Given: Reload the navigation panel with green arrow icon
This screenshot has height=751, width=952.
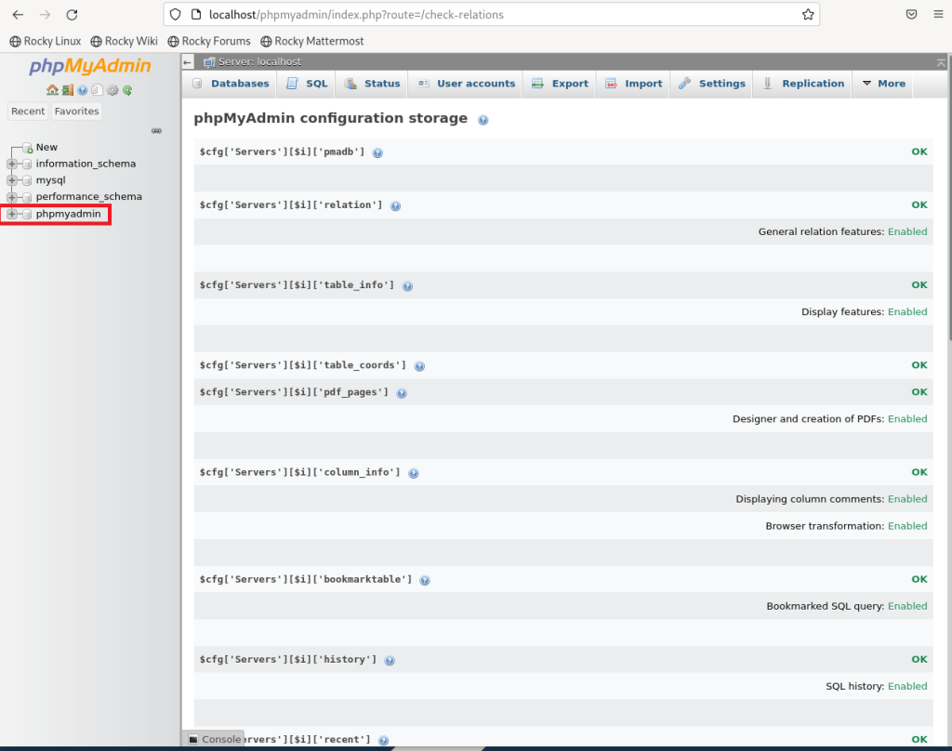Looking at the screenshot, I should [127, 89].
